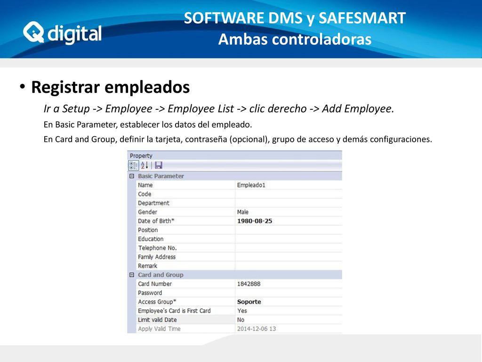Select the Education property label
The width and height of the screenshot is (482, 362).
point(151,239)
